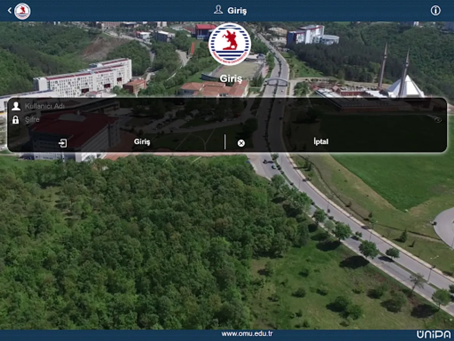Click the large university emblem above the form

point(229,44)
